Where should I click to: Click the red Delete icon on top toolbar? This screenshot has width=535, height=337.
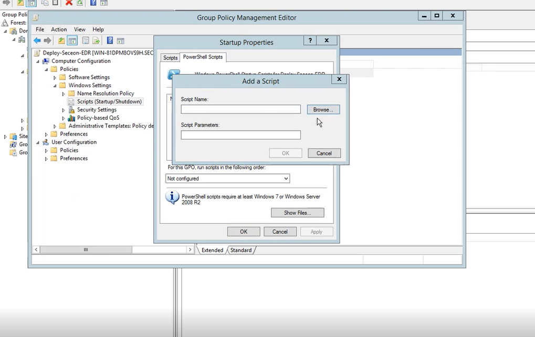pos(68,3)
